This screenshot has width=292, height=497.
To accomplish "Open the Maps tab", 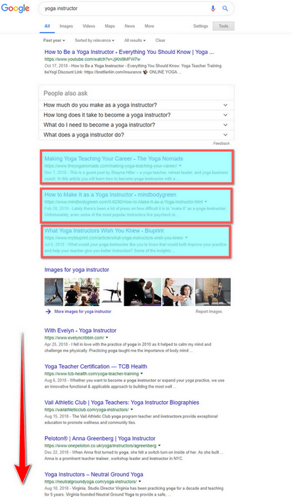I will pyautogui.click(x=109, y=26).
